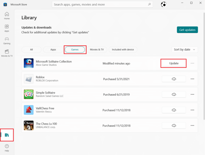Select the Included with device filter
The height and width of the screenshot is (155, 205).
click(x=123, y=50)
